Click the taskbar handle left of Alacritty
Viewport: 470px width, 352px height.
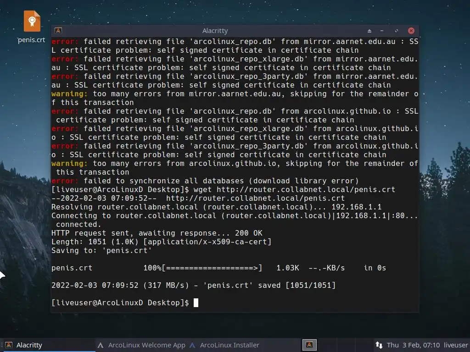(x=1, y=345)
